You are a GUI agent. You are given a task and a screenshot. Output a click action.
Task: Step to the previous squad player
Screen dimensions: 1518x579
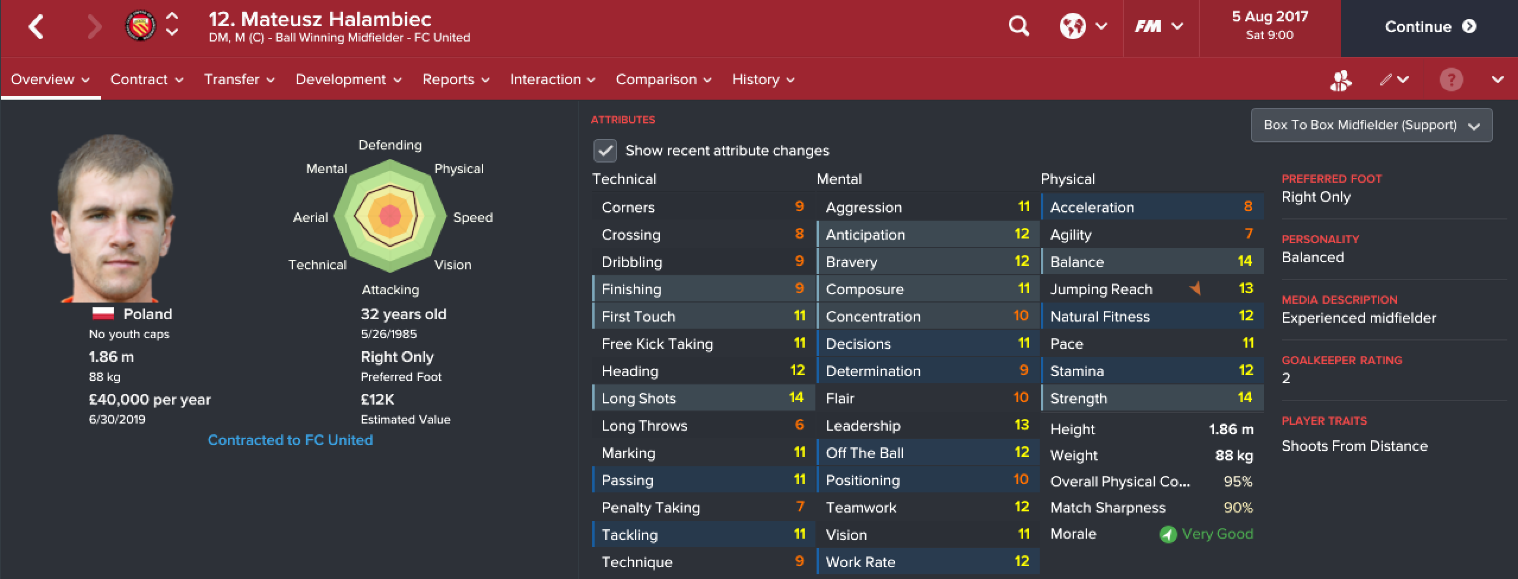(172, 17)
